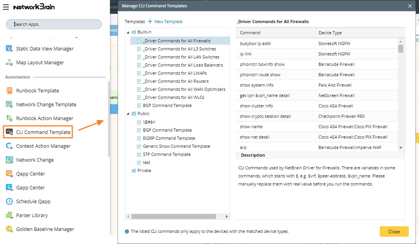Click the document icon for Generic Show Command Template
The image size is (419, 244).
point(139,147)
